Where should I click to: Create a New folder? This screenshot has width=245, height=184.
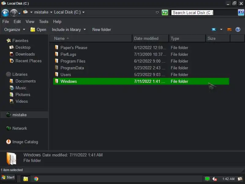pos(102,29)
